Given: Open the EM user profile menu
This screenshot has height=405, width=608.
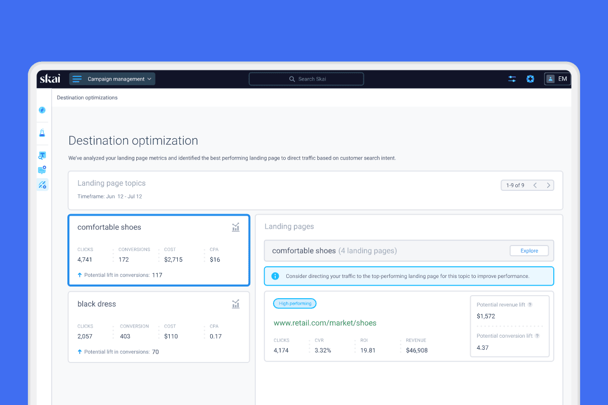Looking at the screenshot, I should tap(557, 79).
